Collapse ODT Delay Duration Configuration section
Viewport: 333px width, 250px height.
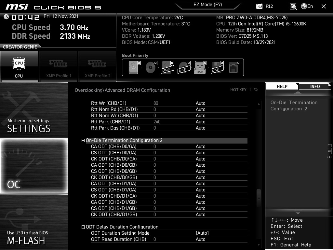click(83, 227)
